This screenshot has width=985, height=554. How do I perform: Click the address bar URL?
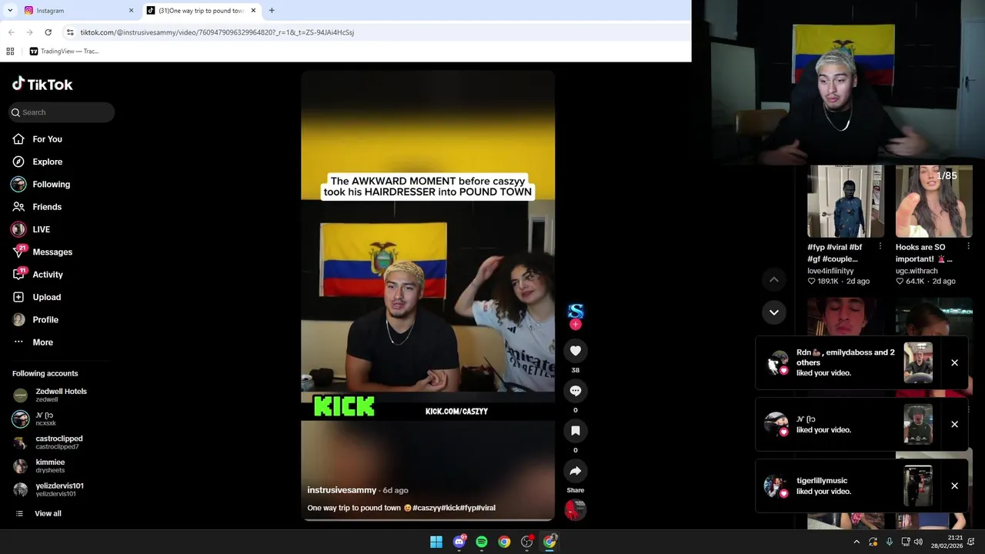pyautogui.click(x=217, y=32)
